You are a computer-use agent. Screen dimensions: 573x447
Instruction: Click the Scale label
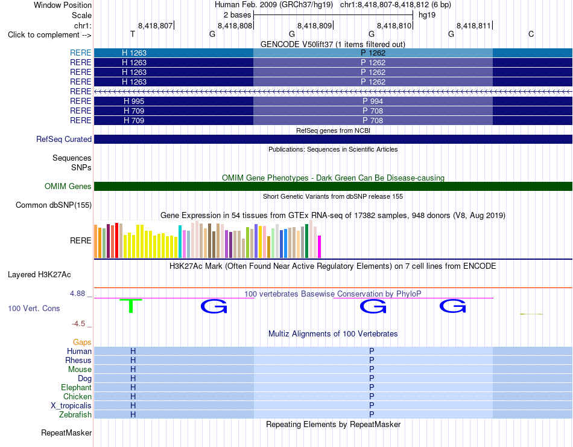pos(81,15)
